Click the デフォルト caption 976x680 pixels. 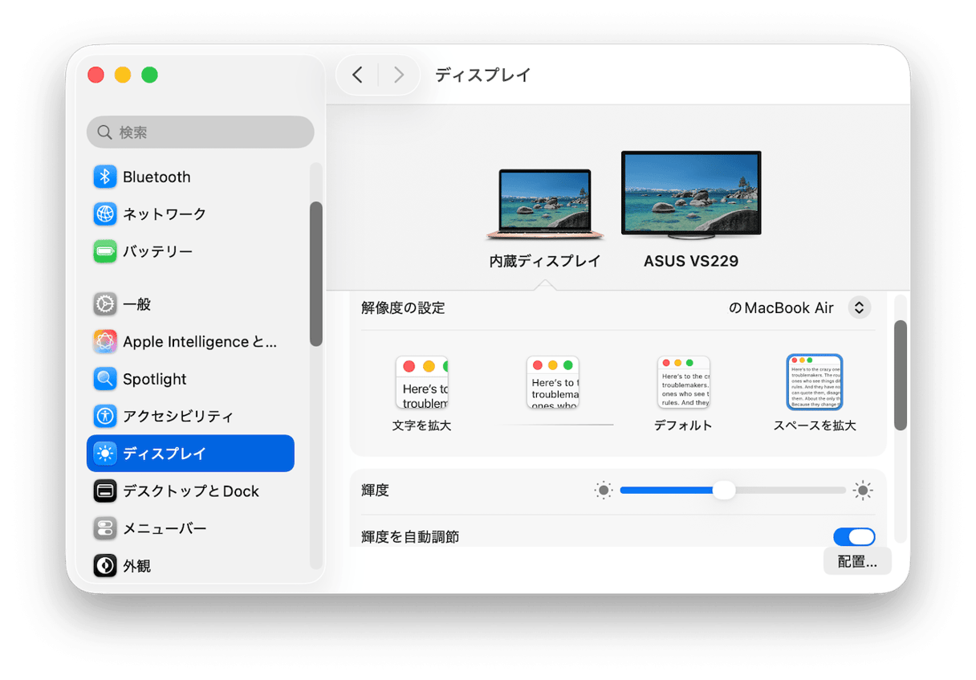tap(683, 426)
